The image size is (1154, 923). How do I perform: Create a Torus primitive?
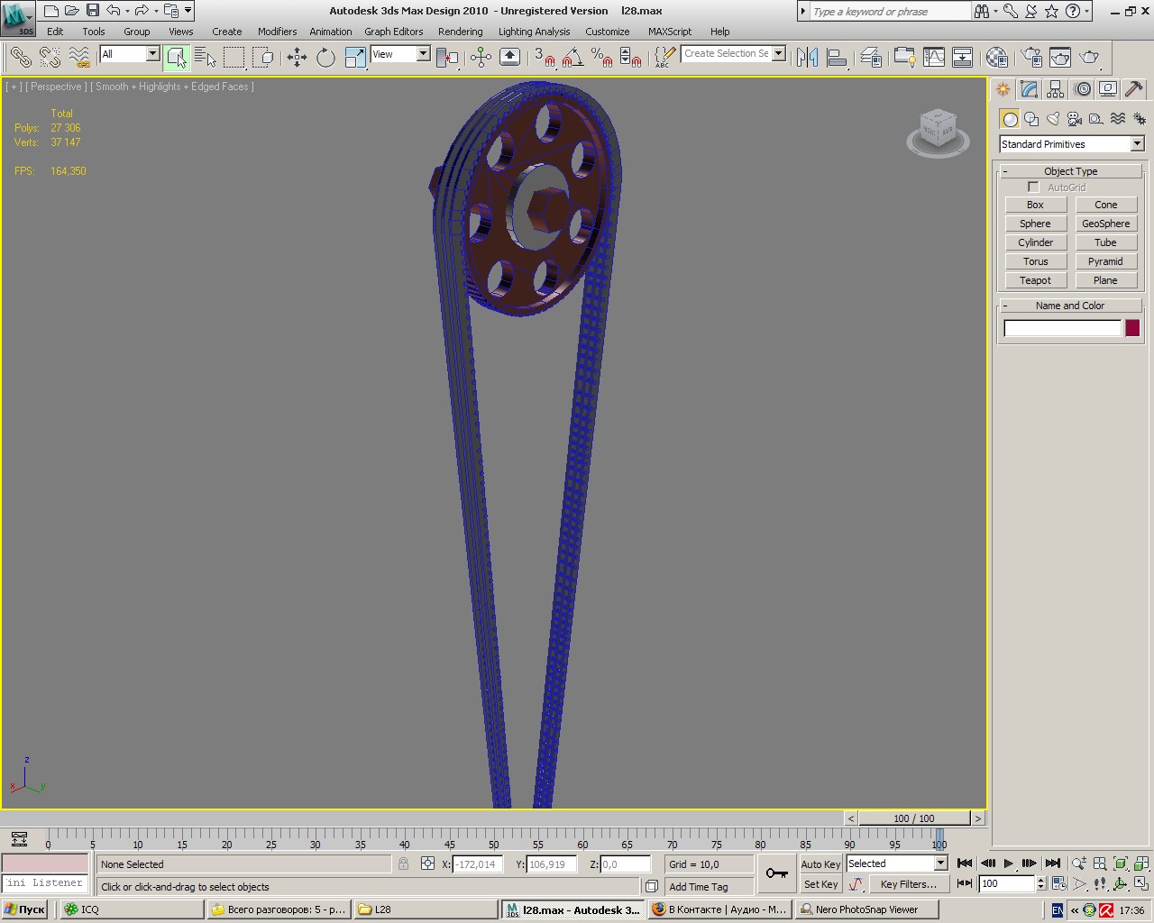(1035, 261)
